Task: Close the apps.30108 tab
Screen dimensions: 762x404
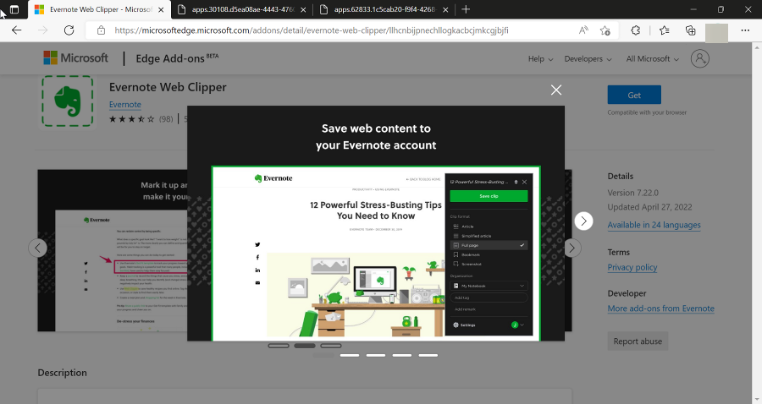Action: point(303,9)
